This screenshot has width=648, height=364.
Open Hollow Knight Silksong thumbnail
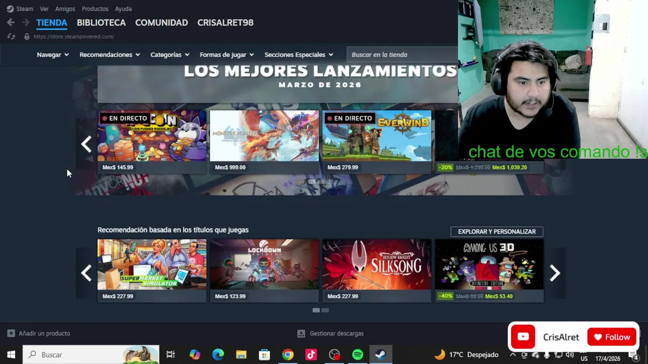point(377,264)
